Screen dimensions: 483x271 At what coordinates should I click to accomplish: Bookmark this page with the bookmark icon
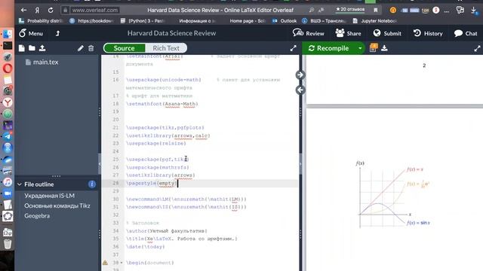(x=376, y=10)
